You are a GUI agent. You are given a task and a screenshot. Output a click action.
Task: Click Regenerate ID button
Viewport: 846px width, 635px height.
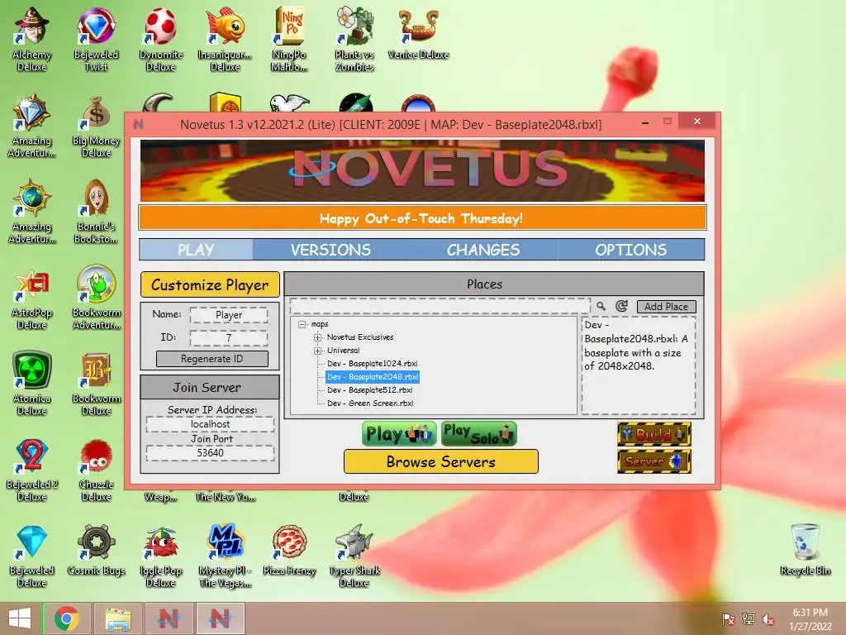pos(212,359)
